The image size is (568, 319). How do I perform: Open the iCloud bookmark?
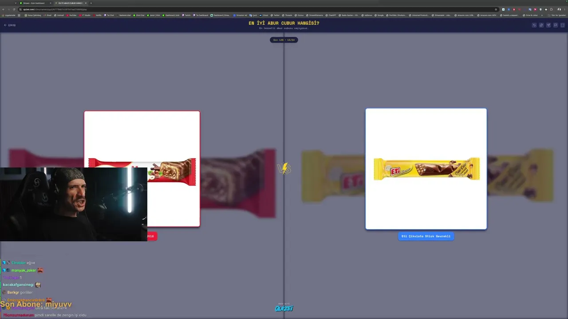[x=264, y=15]
